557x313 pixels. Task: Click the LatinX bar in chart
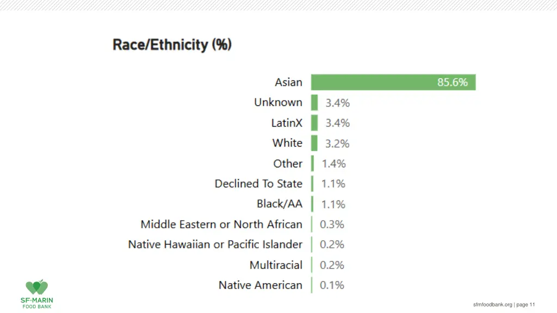(314, 123)
